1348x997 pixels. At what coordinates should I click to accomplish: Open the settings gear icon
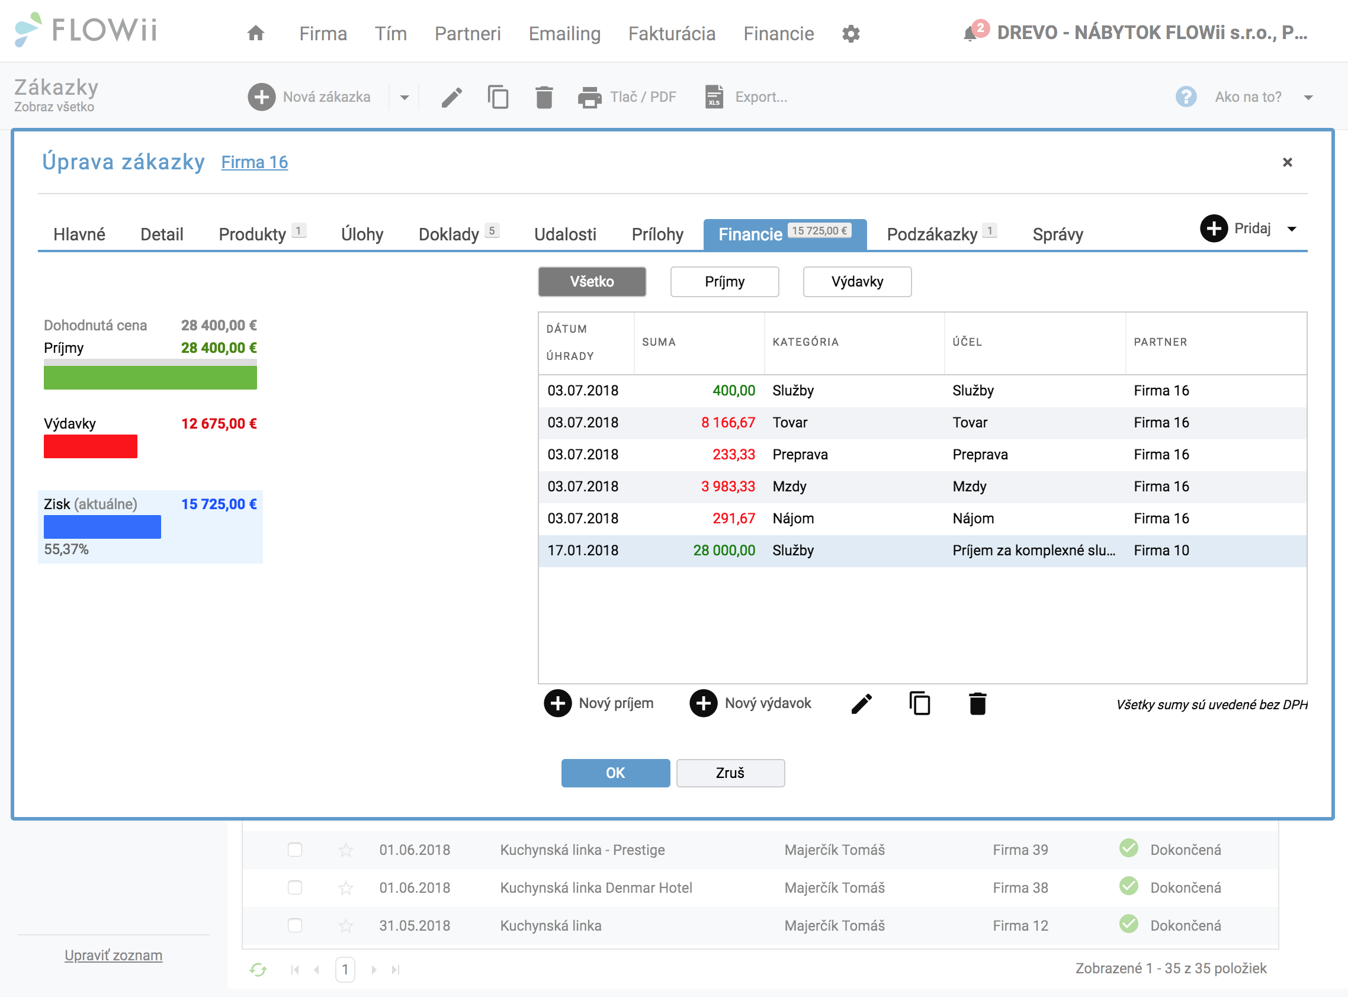point(850,34)
